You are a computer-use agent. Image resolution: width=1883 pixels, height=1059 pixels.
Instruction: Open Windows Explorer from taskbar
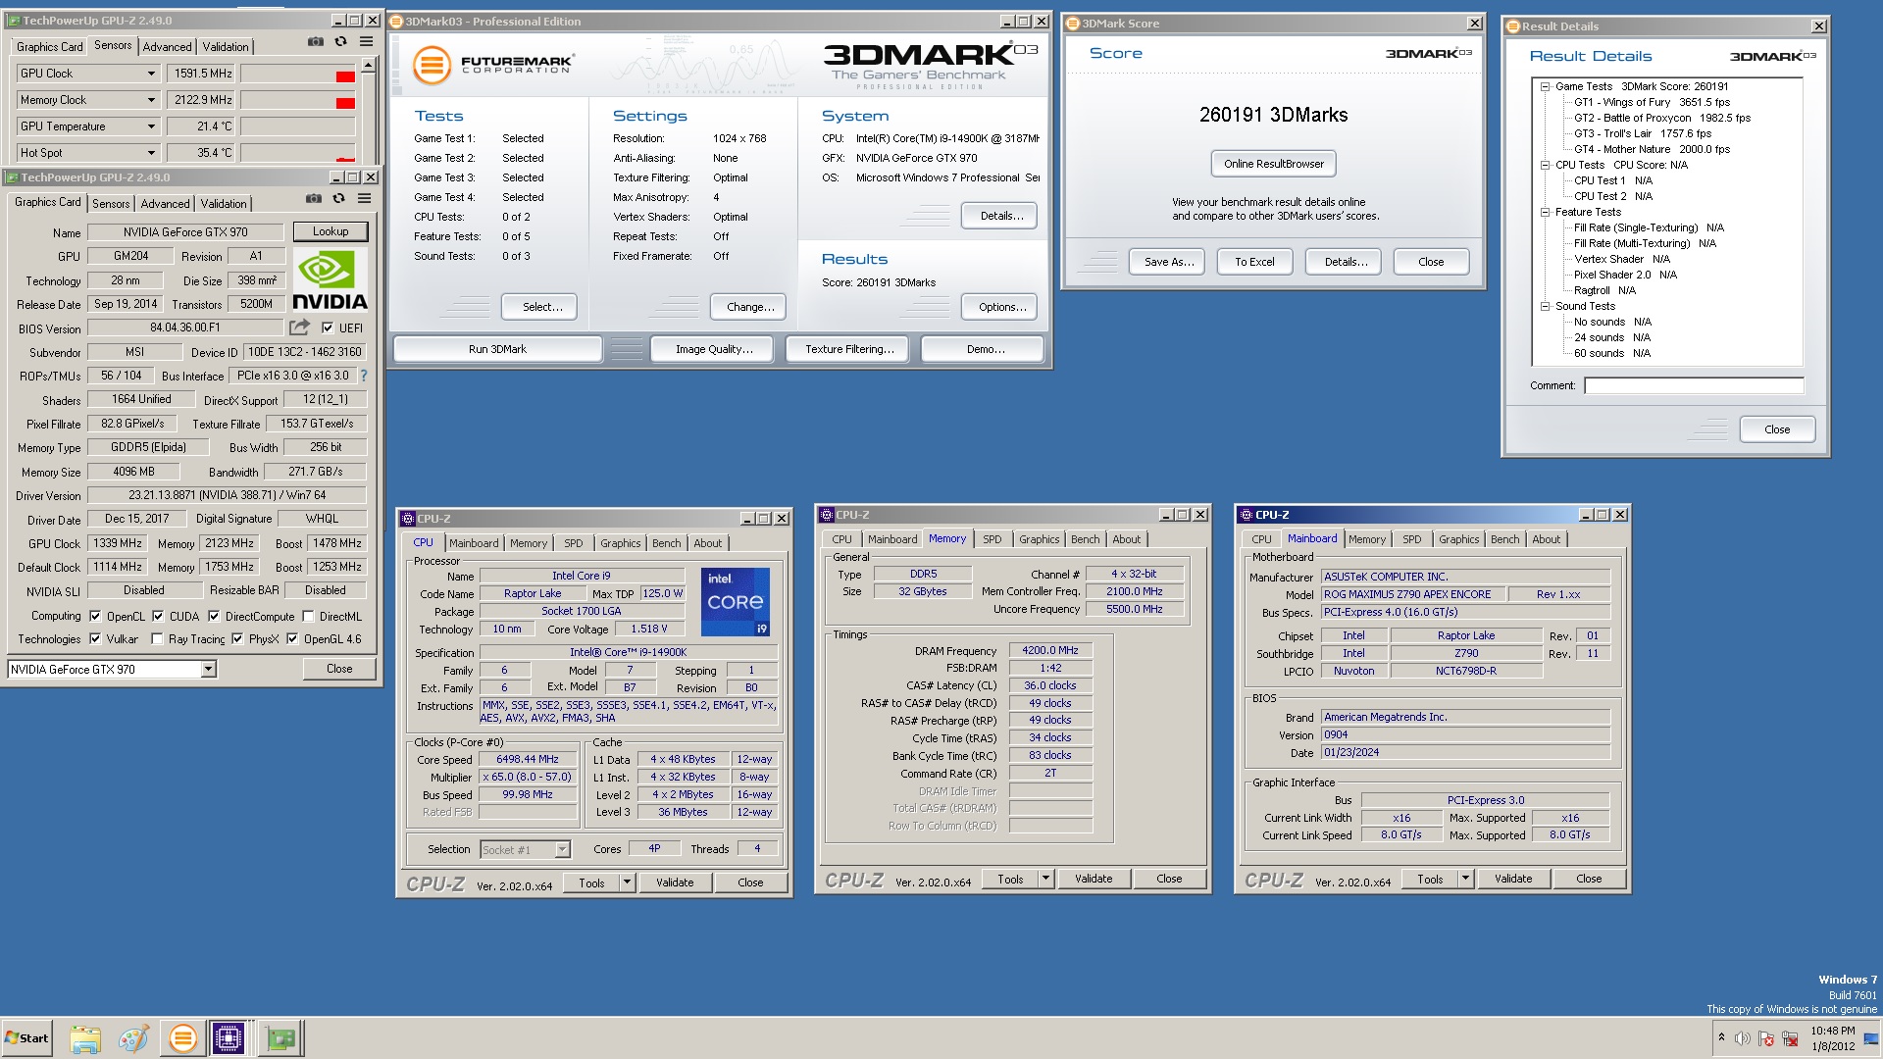pyautogui.click(x=85, y=1038)
